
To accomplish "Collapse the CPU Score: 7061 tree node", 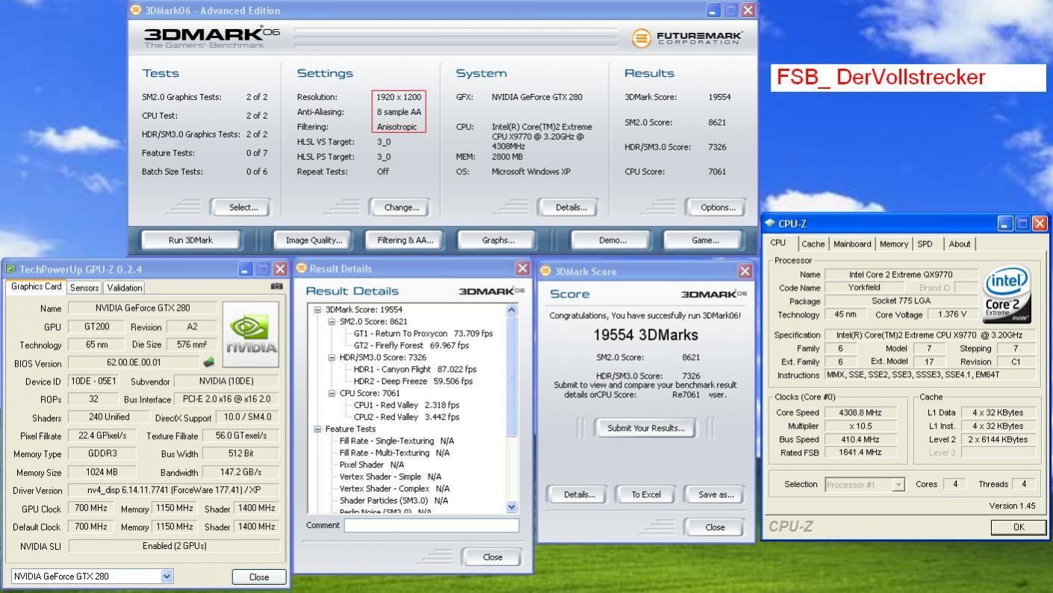I will [x=332, y=393].
